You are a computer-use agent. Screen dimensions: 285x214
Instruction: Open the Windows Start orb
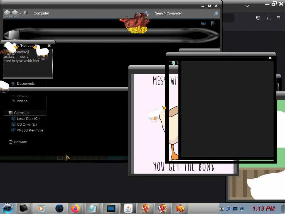point(8,208)
